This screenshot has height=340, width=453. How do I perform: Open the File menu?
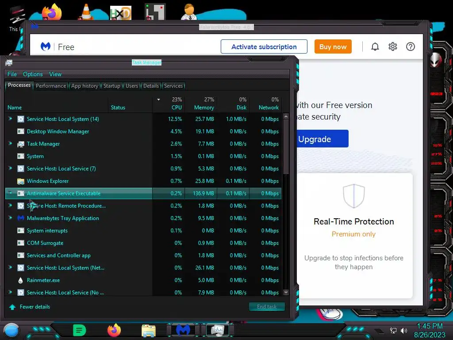12,74
